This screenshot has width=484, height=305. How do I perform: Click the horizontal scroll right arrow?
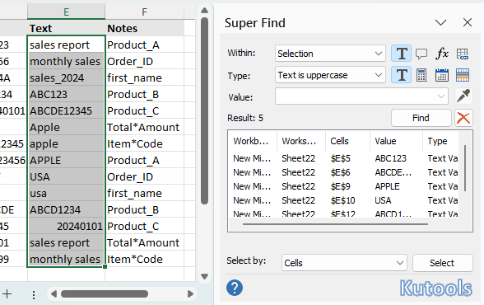click(190, 294)
